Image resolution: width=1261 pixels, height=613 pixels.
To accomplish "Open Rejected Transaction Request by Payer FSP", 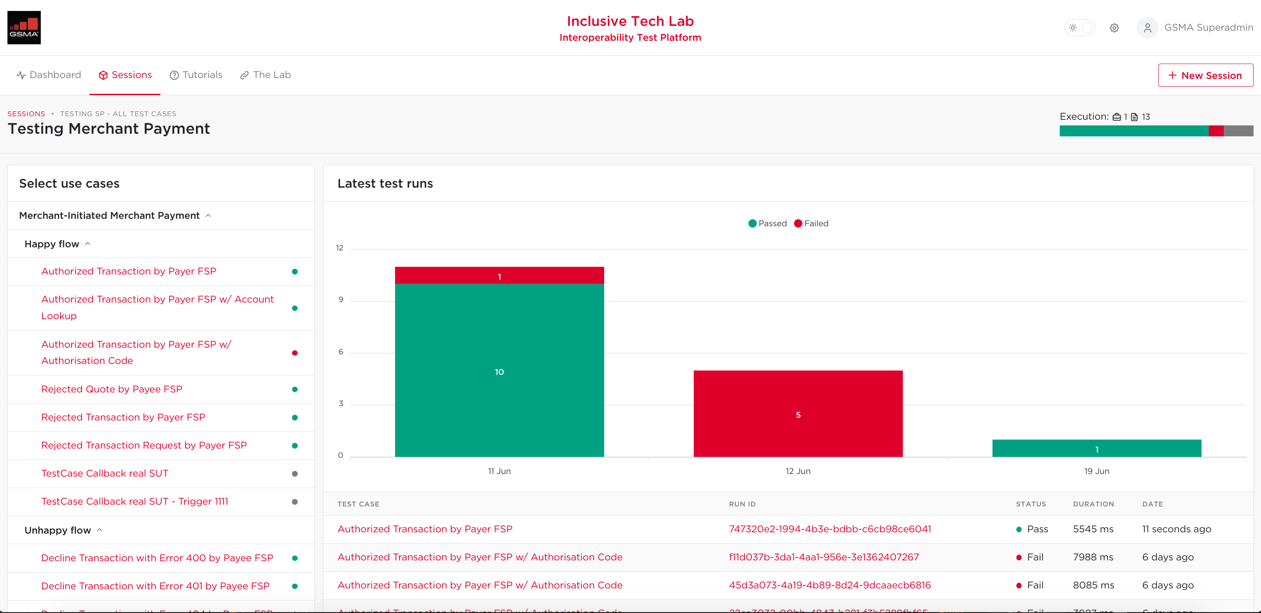I will 144,445.
